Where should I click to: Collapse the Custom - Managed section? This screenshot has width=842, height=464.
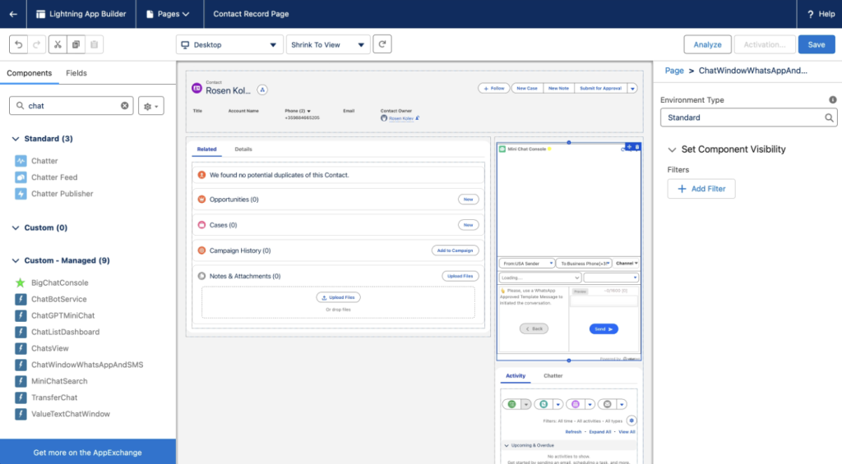[x=16, y=260]
